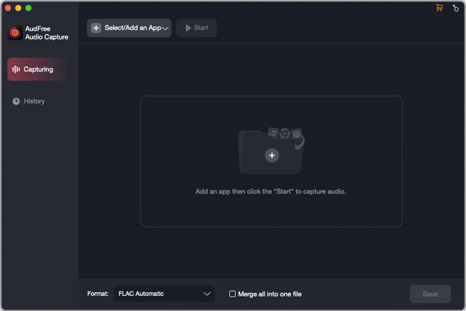The width and height of the screenshot is (466, 311).
Task: Click the "AudFree Audio Capture" title text
Action: pyautogui.click(x=47, y=33)
